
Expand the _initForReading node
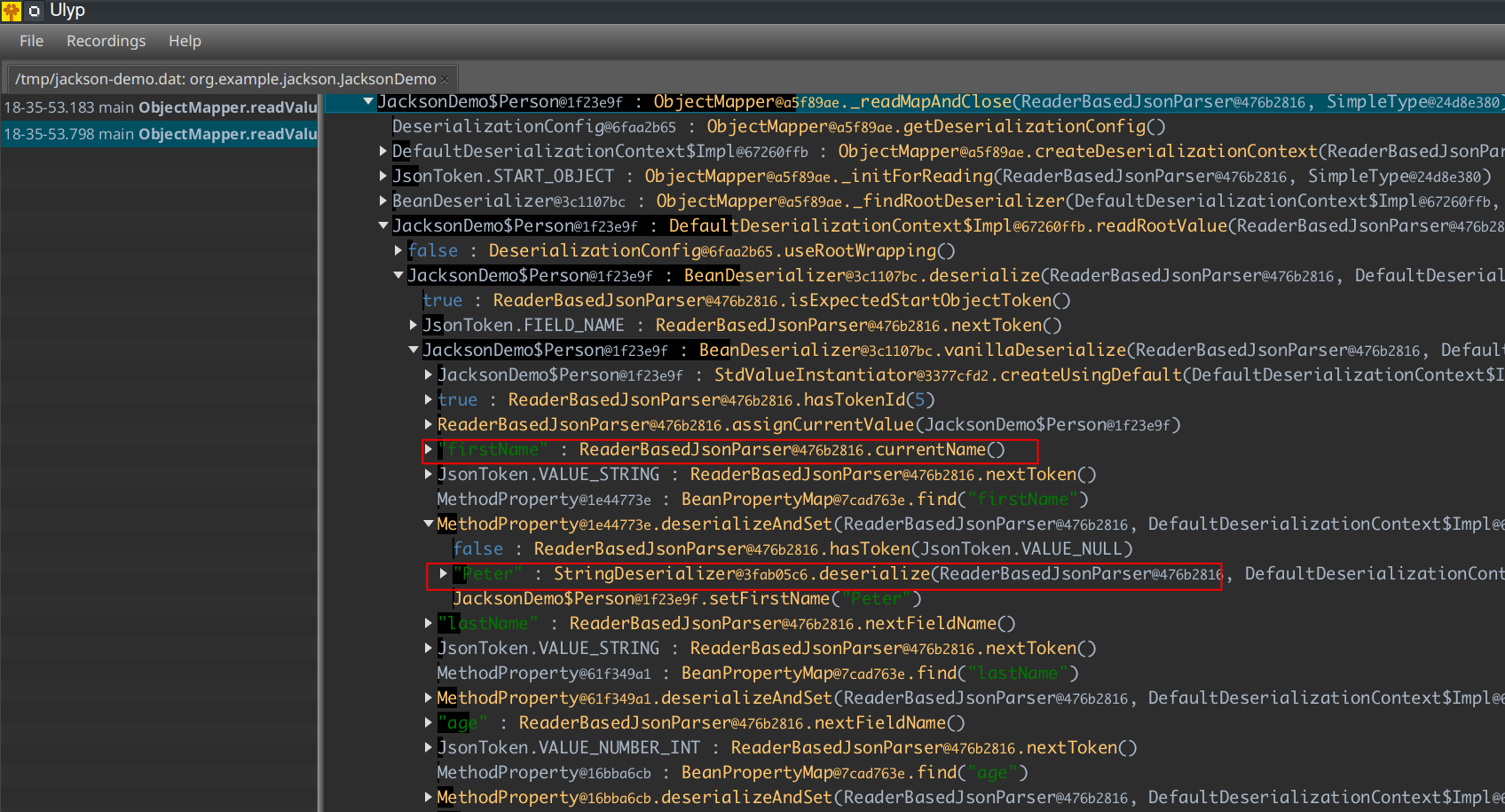[x=383, y=177]
